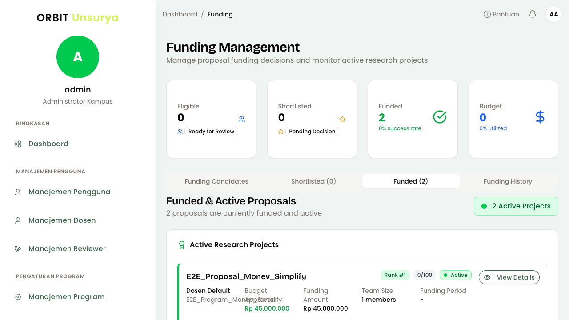Image resolution: width=569 pixels, height=320 pixels.
Task: Click the 1 members team size value
Action: (379, 300)
